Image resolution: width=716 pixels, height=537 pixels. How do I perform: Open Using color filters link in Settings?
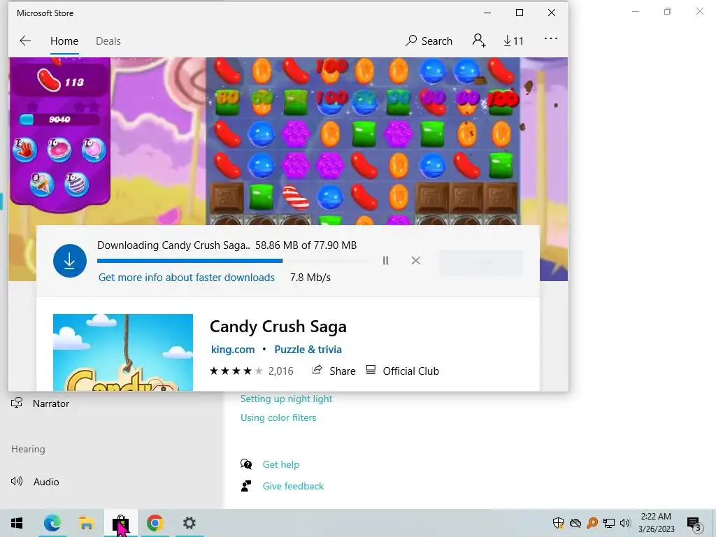pyautogui.click(x=278, y=417)
